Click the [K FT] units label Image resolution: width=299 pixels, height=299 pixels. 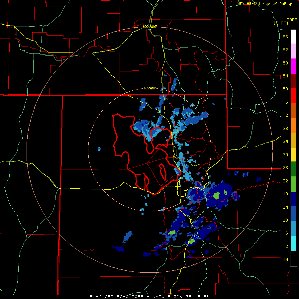(281, 23)
